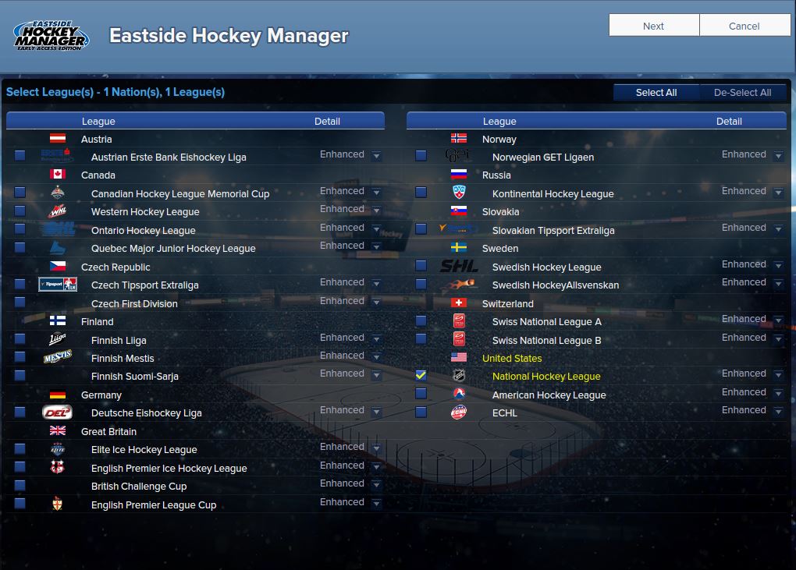Click the Quebec Major Junior Hockey League text
The image size is (796, 570).
tap(173, 249)
